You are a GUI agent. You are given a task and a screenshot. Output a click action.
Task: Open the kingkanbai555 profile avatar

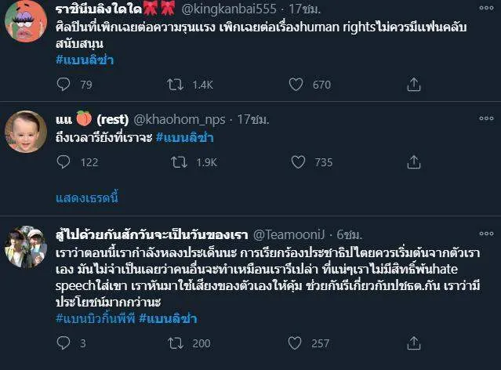tap(25, 21)
